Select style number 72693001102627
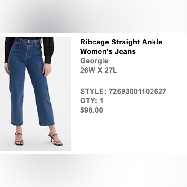Screen dimensions: 187x187 tap(137, 91)
